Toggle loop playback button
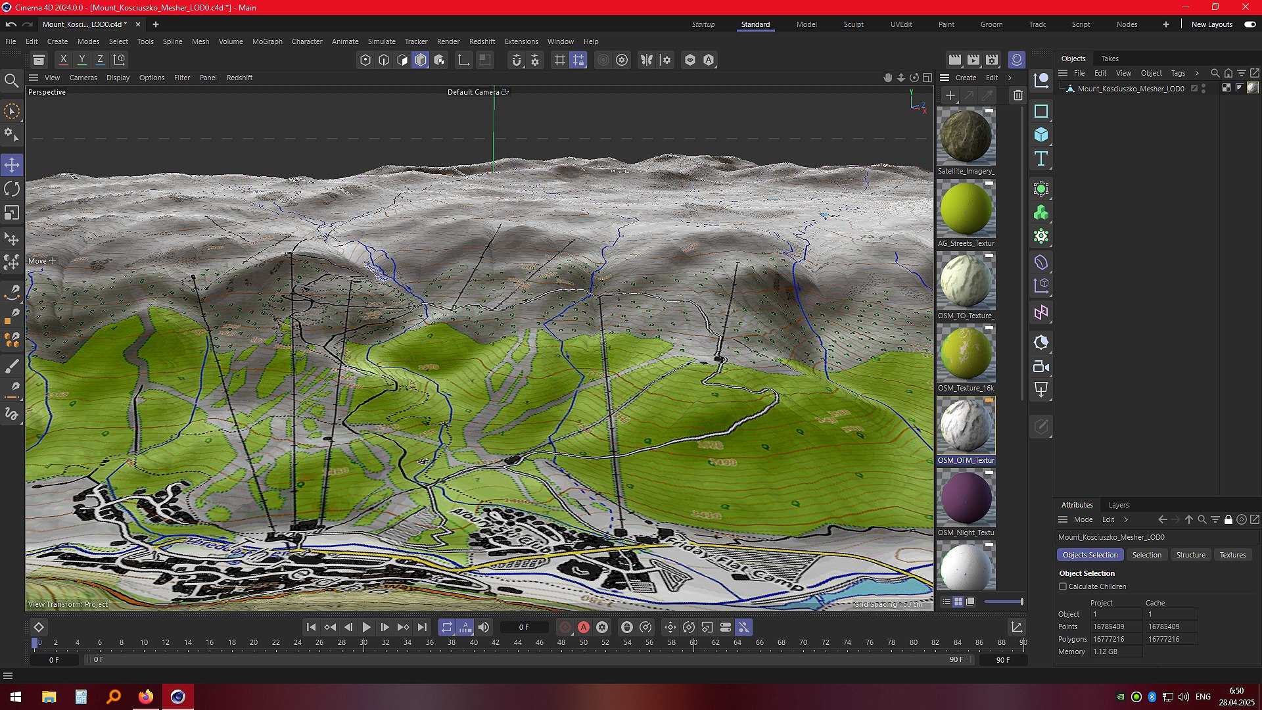1262x710 pixels. [x=447, y=627]
